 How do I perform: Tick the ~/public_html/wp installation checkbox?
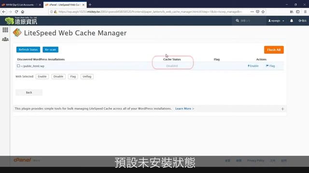18,66
